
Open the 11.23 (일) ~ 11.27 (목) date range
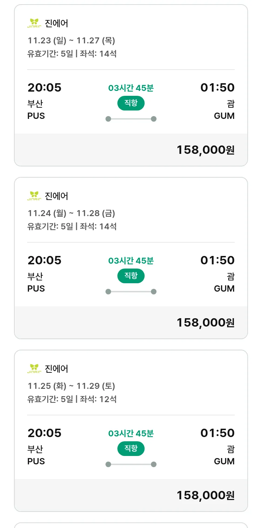71,41
